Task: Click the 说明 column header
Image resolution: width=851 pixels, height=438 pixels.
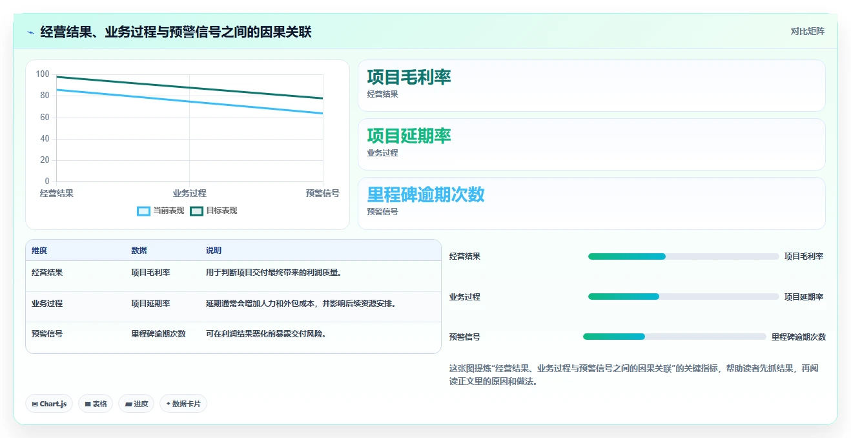Action: click(214, 251)
